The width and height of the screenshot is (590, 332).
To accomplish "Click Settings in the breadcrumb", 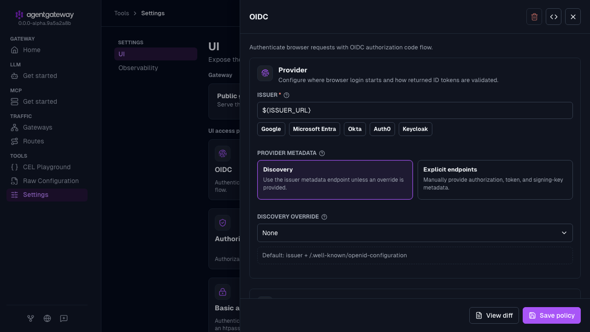I will [153, 13].
